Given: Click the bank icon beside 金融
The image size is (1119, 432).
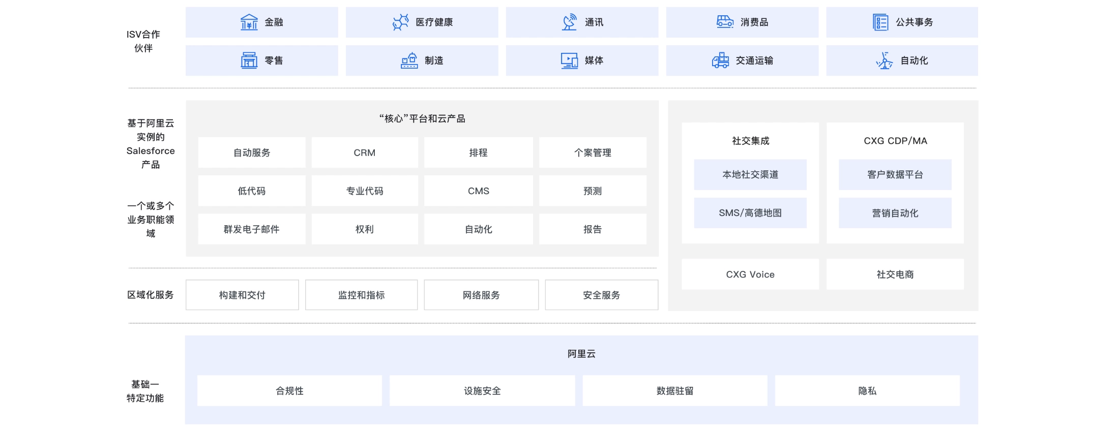Looking at the screenshot, I should click(249, 22).
